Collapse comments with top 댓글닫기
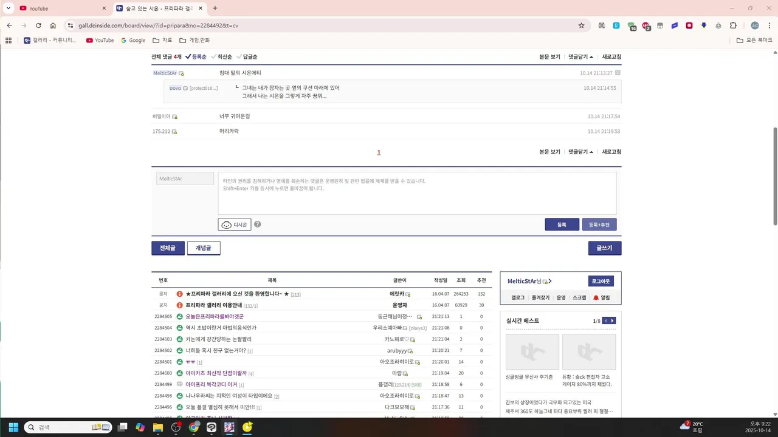The height and width of the screenshot is (437, 778). 580,56
